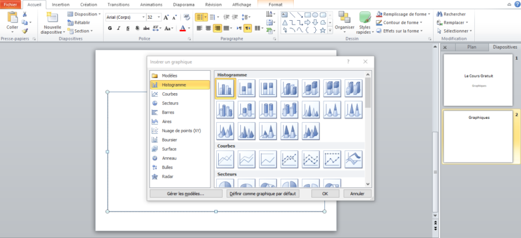This screenshot has width=521, height=238.
Task: Confirm the chart dialog with OK
Action: pyautogui.click(x=325, y=194)
